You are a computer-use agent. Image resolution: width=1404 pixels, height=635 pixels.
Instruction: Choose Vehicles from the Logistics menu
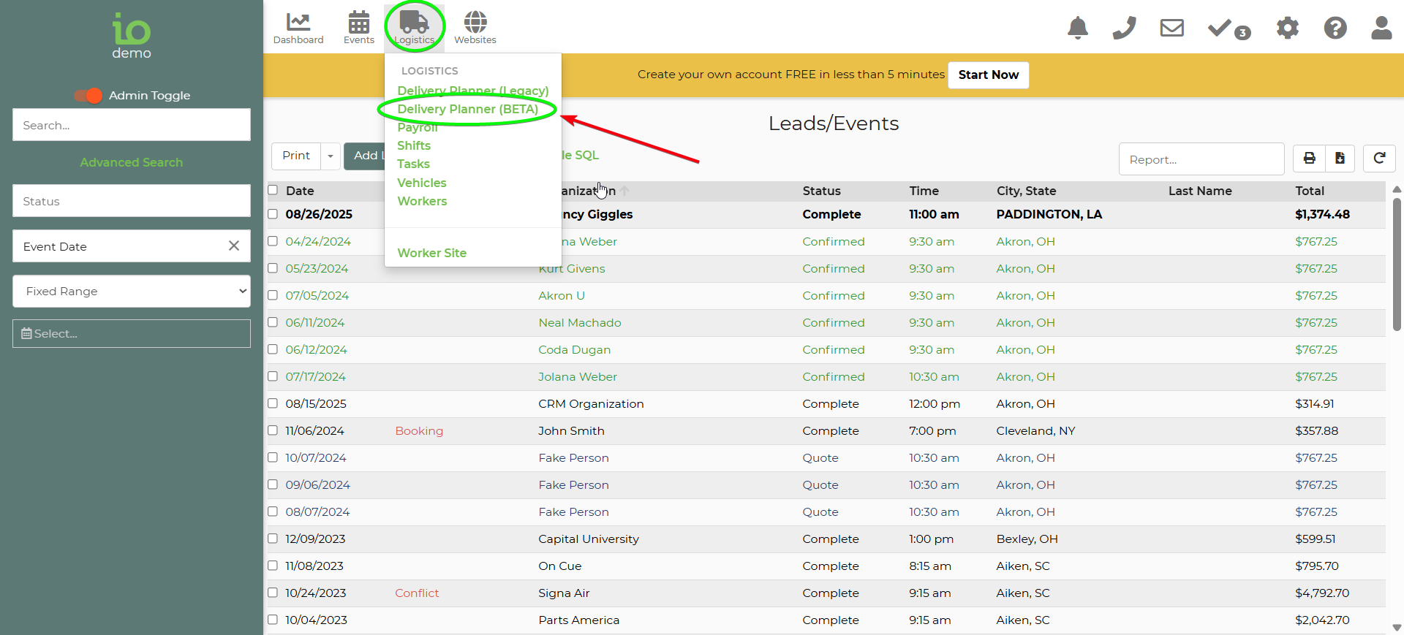[421, 183]
